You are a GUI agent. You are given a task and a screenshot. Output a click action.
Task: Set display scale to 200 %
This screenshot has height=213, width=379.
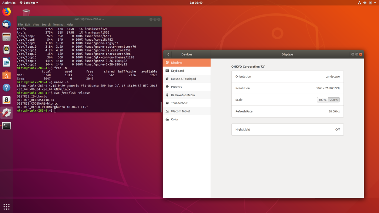pos(334,100)
